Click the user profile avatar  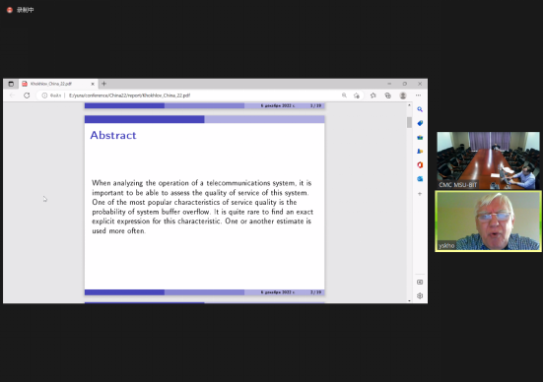(x=403, y=95)
